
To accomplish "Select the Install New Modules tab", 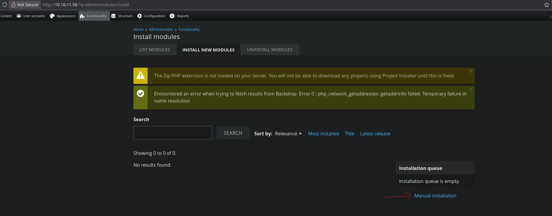I will click(208, 50).
